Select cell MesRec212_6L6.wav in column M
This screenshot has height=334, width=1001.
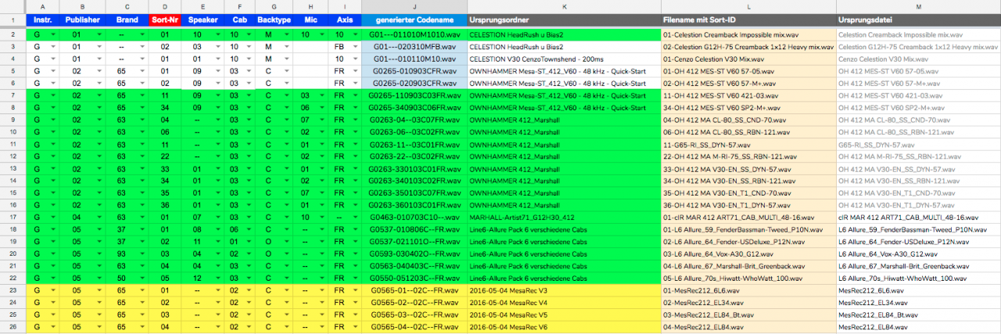point(918,290)
